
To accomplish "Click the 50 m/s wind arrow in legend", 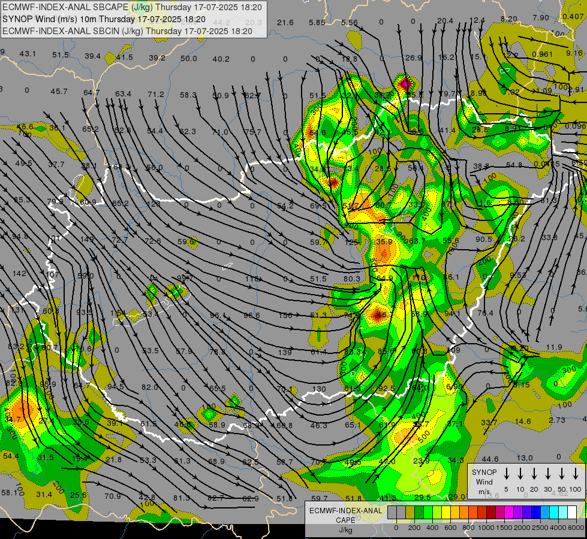I will pos(562,473).
